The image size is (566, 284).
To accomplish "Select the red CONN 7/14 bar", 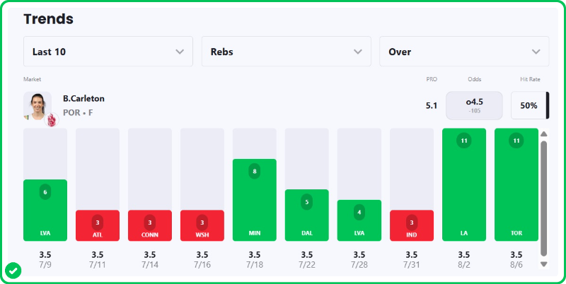I will [x=150, y=225].
